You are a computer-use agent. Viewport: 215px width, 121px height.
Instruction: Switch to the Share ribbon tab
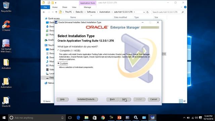click(64, 7)
